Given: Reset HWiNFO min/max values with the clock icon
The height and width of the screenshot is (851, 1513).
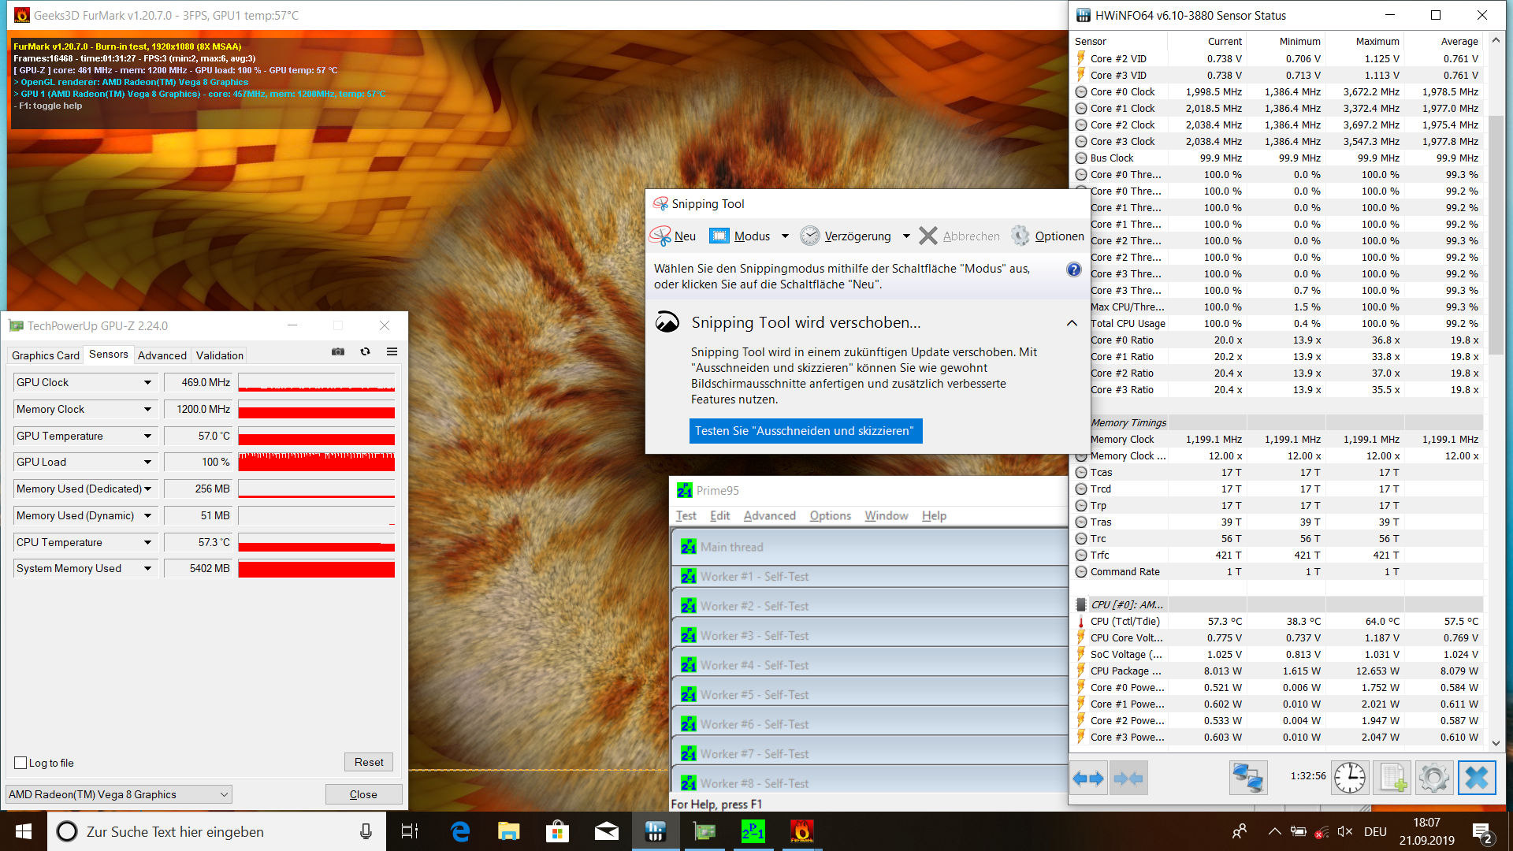Looking at the screenshot, I should click(x=1350, y=779).
